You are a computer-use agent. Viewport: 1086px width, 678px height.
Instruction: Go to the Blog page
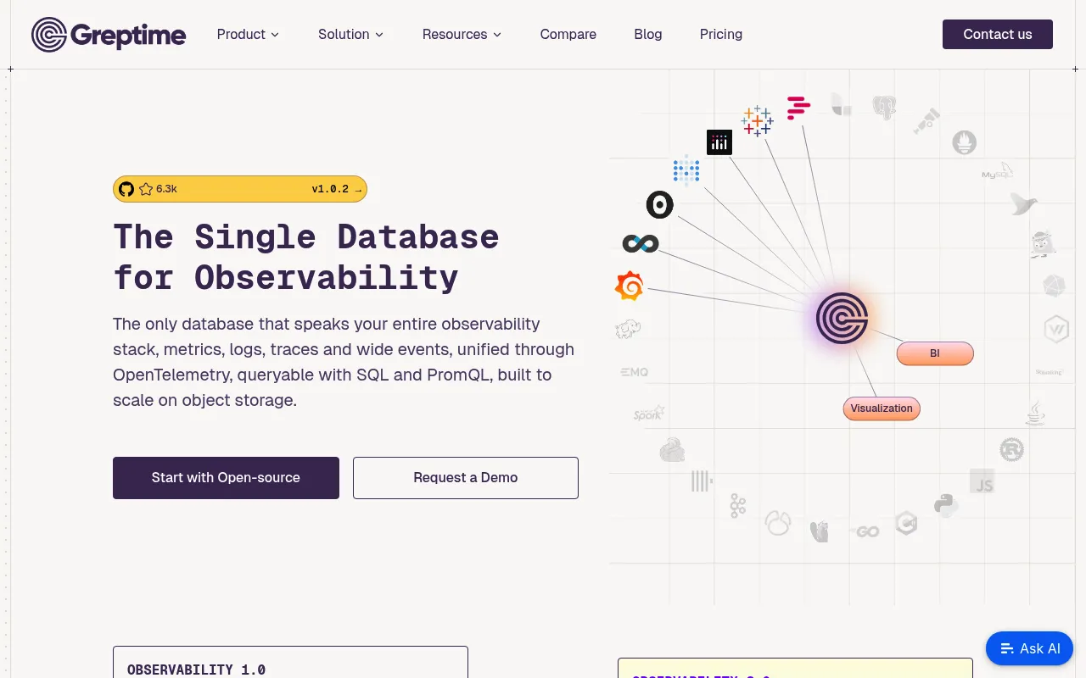click(648, 35)
